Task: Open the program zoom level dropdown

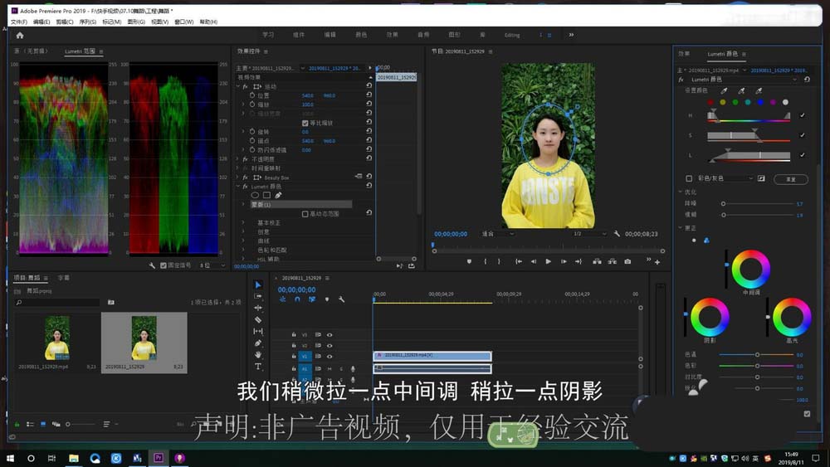Action: coord(497,234)
